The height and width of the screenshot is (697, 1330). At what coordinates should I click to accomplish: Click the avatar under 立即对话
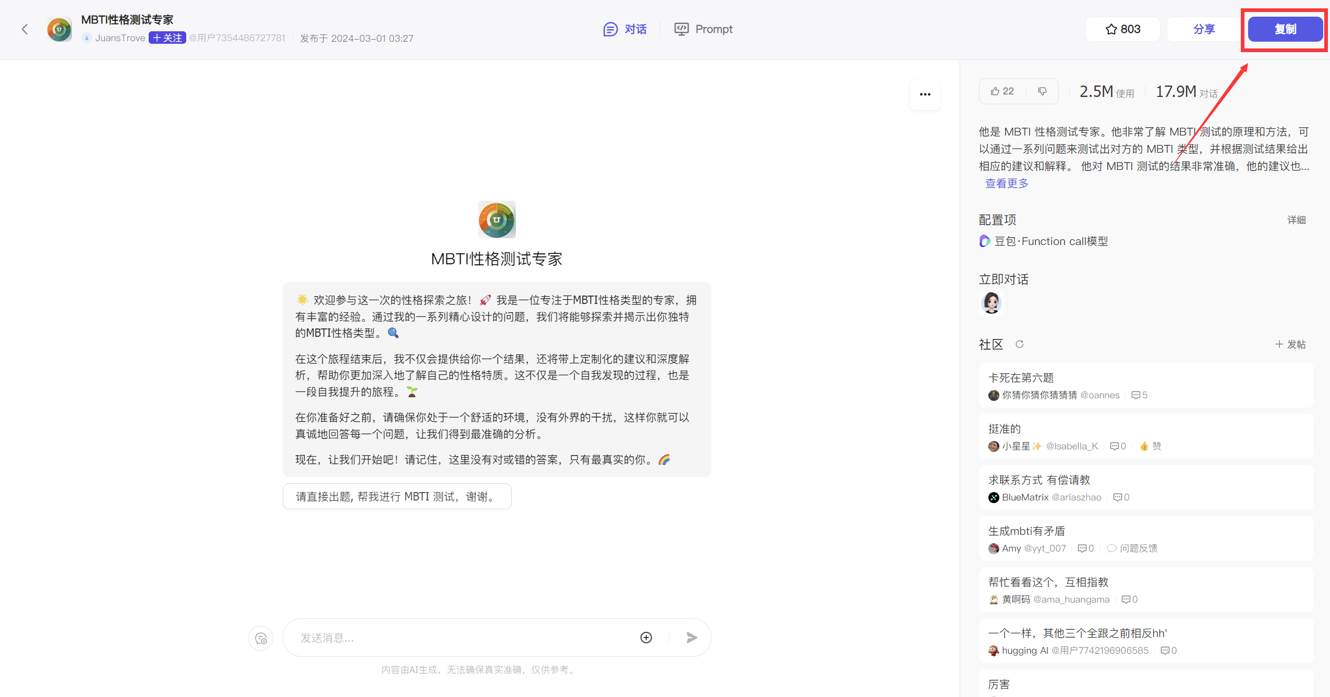pos(991,303)
